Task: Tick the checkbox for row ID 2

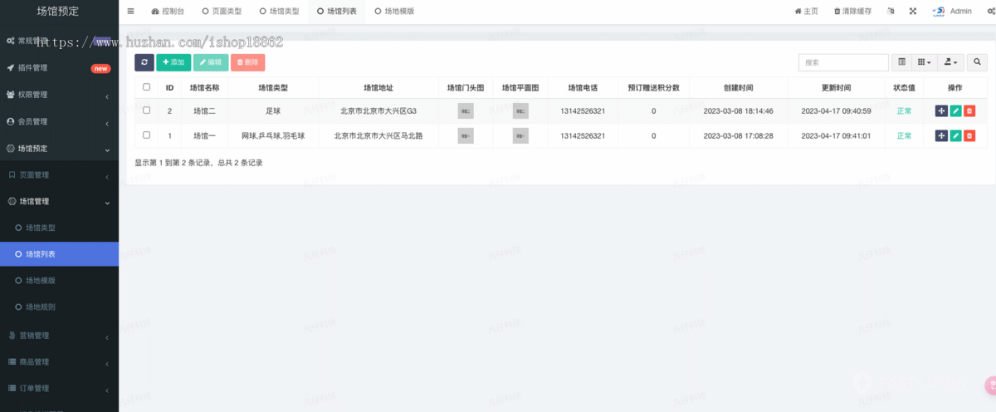Action: 147,110
